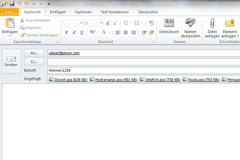
Task: Decrease font size with small A icon
Action: (115, 23)
